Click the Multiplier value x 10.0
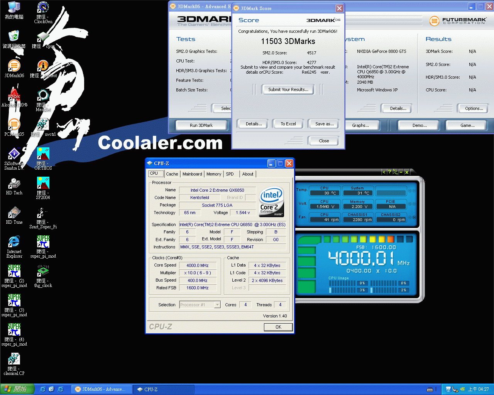 (198, 273)
